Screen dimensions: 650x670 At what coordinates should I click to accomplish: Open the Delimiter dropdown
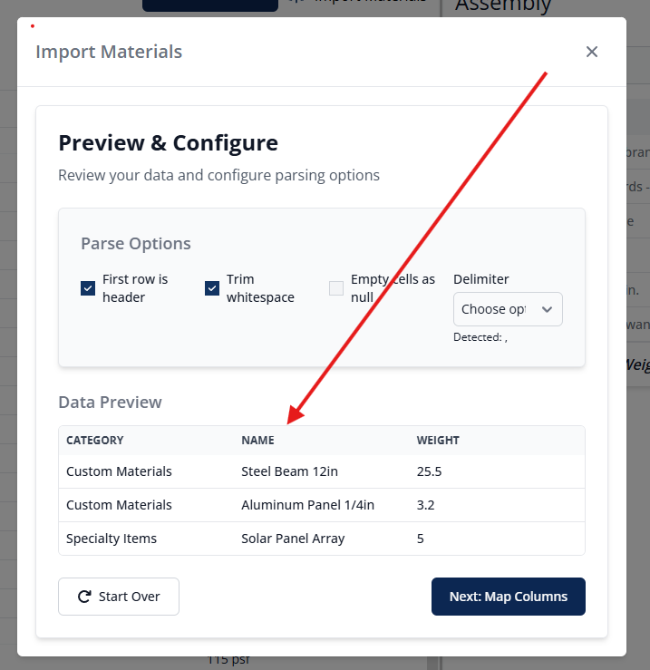[507, 309]
